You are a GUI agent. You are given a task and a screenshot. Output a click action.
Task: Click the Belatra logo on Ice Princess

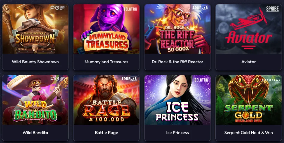[201, 80]
